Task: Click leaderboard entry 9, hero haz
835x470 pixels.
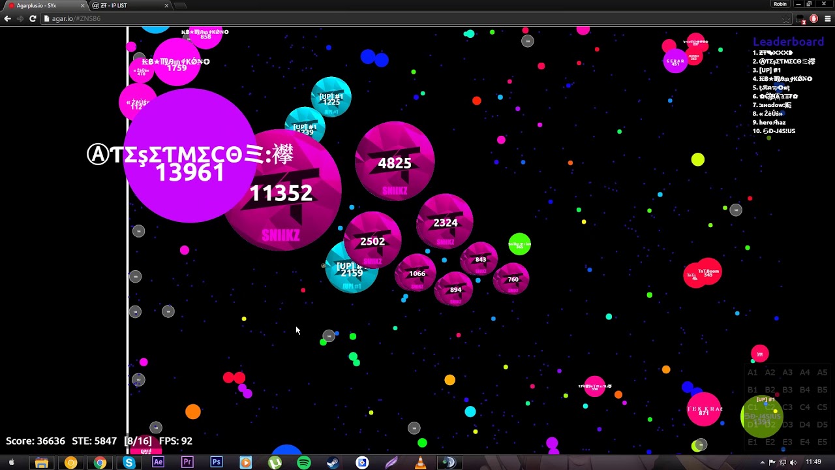Action: 769,122
